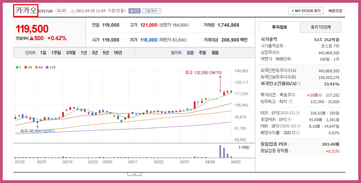This screenshot has height=183, width=361.
Task: Open the help icon next to 외국인소진율(B/A)
Action: (299, 84)
